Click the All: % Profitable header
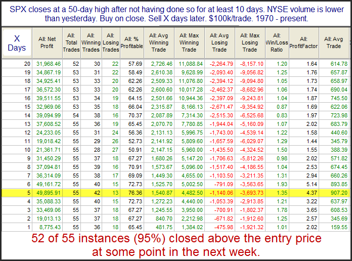The height and width of the screenshot is (261, 352). pyautogui.click(x=132, y=42)
